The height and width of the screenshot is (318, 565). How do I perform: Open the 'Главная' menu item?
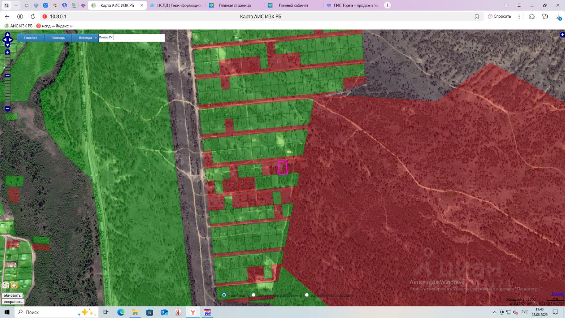click(30, 38)
